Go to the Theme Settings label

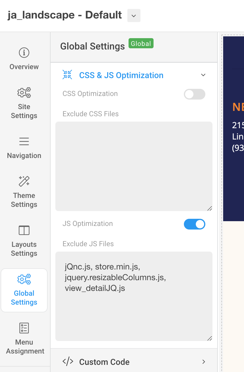click(x=24, y=200)
